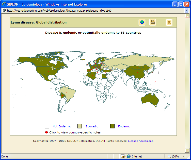The width and height of the screenshot is (191, 160).
Task: Click the light tan Sporadic color swatch
Action: (79, 126)
